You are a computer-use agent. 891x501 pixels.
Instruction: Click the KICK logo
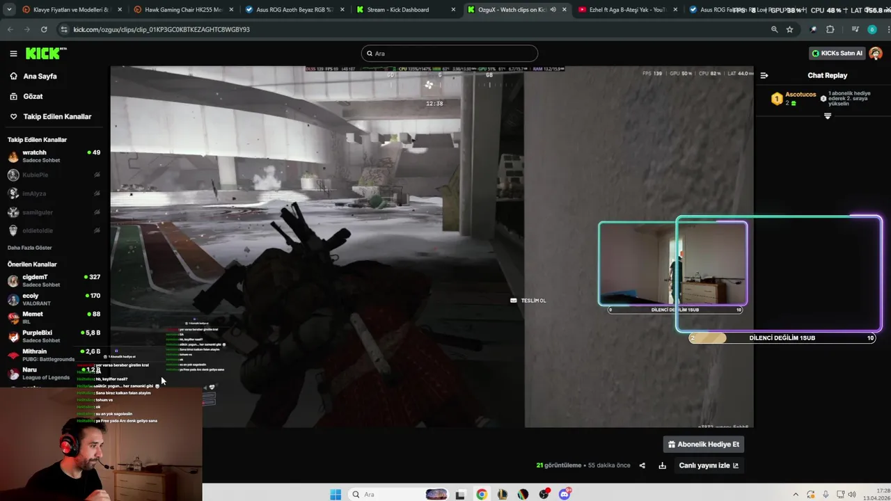[46, 54]
